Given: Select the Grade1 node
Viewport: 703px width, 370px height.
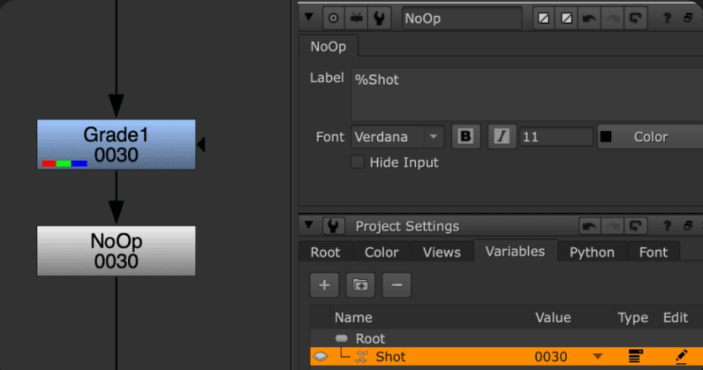Looking at the screenshot, I should 116,143.
